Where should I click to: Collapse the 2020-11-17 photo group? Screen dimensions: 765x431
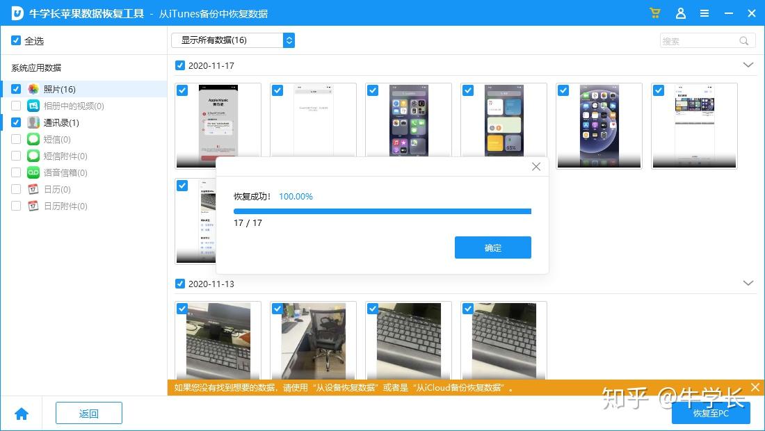pyautogui.click(x=748, y=65)
